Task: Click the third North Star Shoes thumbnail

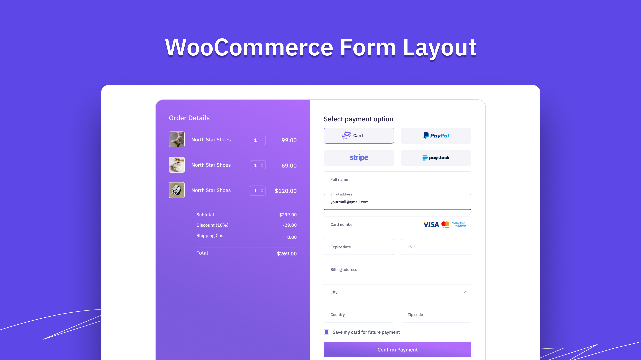Action: pos(176,190)
